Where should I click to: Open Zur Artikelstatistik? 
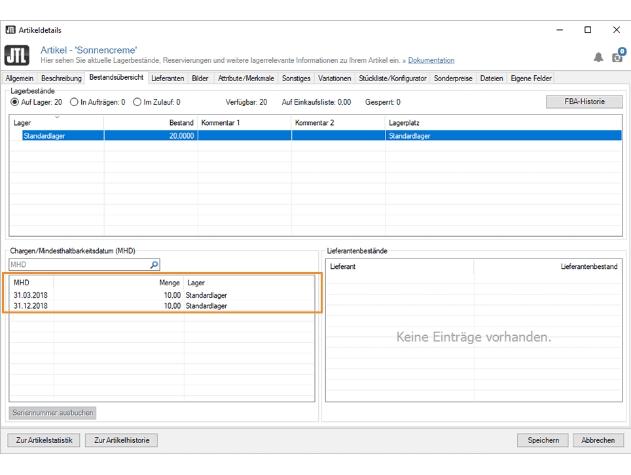44,440
